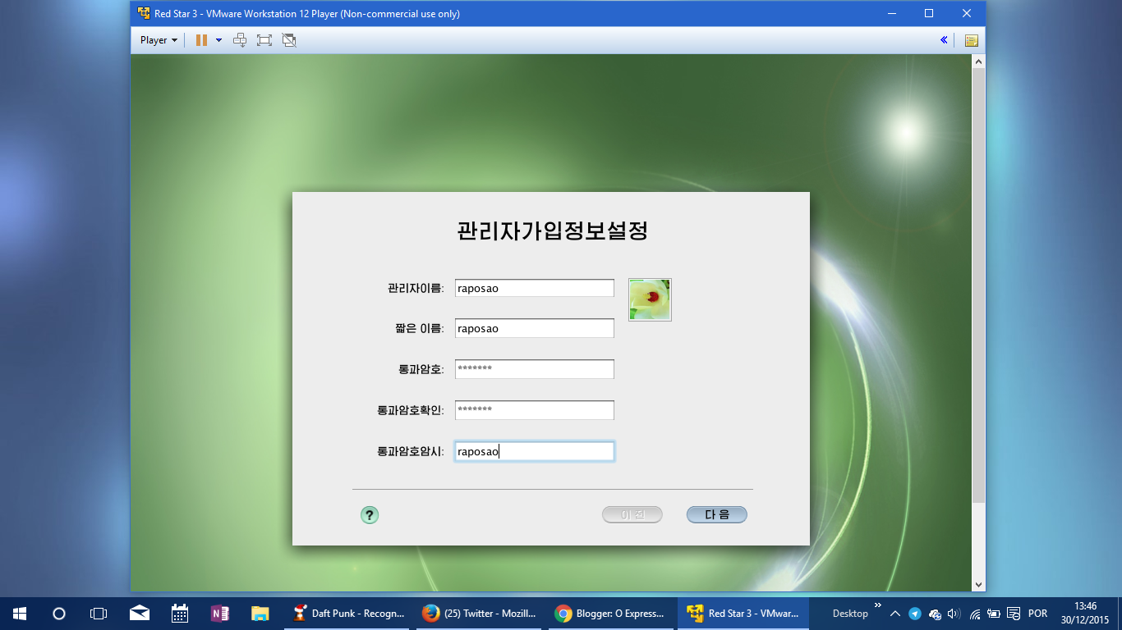Change the flower user avatar picture
Viewport: 1122px width, 630px height.
(650, 299)
